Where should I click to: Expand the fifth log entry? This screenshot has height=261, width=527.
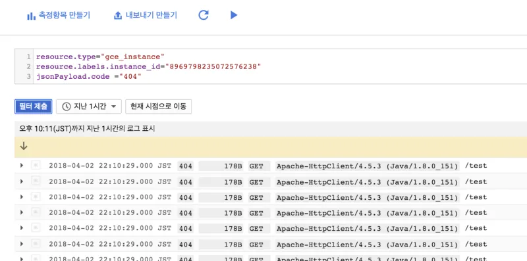(x=22, y=227)
